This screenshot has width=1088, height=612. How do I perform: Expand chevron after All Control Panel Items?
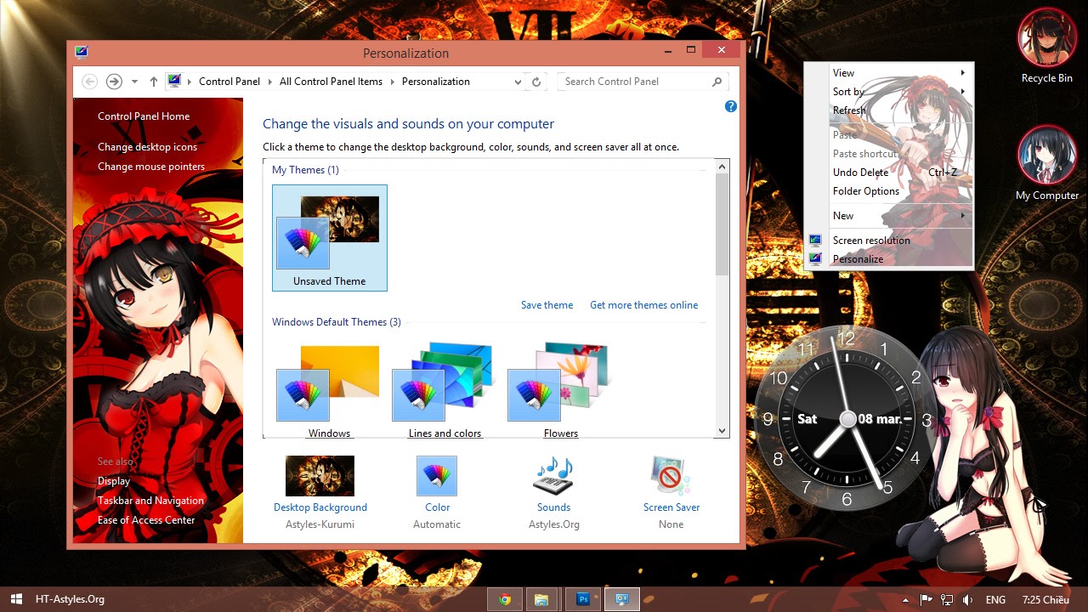pyautogui.click(x=393, y=82)
